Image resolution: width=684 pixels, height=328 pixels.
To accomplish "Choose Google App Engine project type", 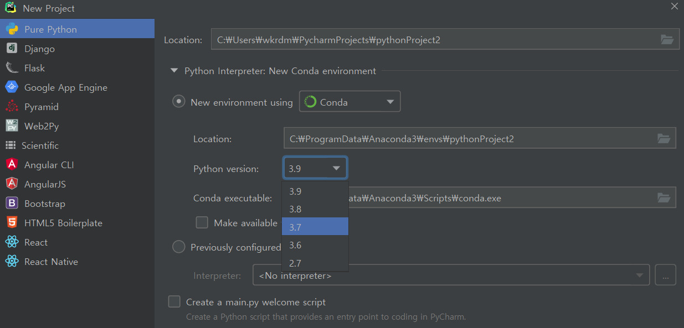I will pyautogui.click(x=77, y=87).
